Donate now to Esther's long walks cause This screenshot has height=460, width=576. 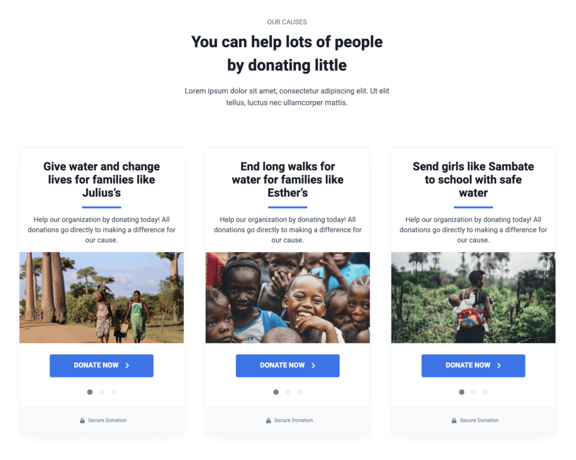pyautogui.click(x=287, y=365)
